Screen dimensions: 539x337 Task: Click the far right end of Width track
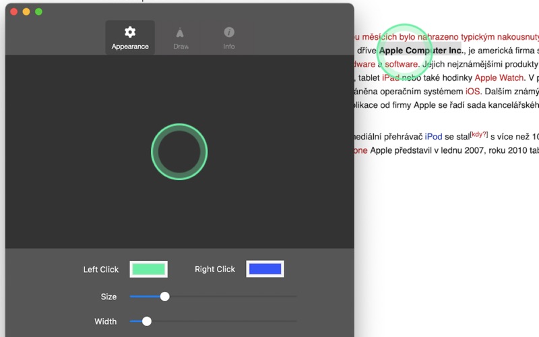click(x=294, y=321)
